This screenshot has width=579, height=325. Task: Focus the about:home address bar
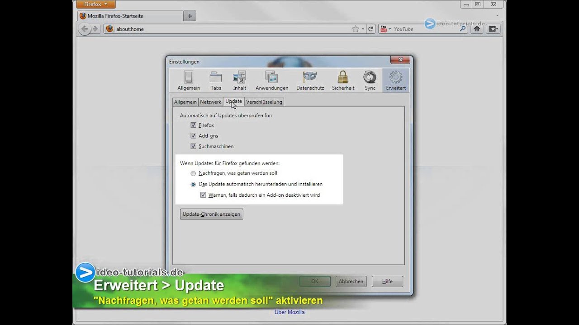click(233, 29)
